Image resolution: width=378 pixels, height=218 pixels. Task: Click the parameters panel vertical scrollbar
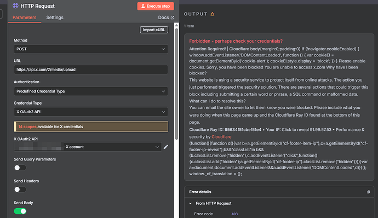(176, 84)
